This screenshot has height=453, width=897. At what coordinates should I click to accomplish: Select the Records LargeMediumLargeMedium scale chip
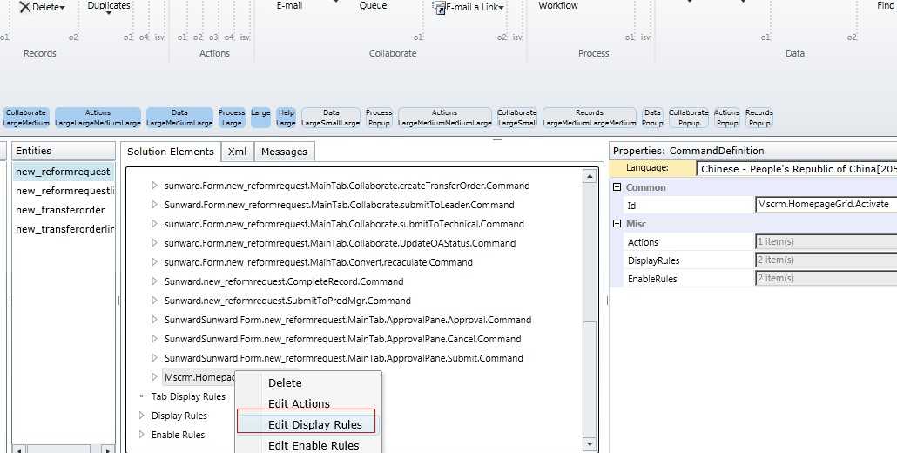click(x=590, y=118)
